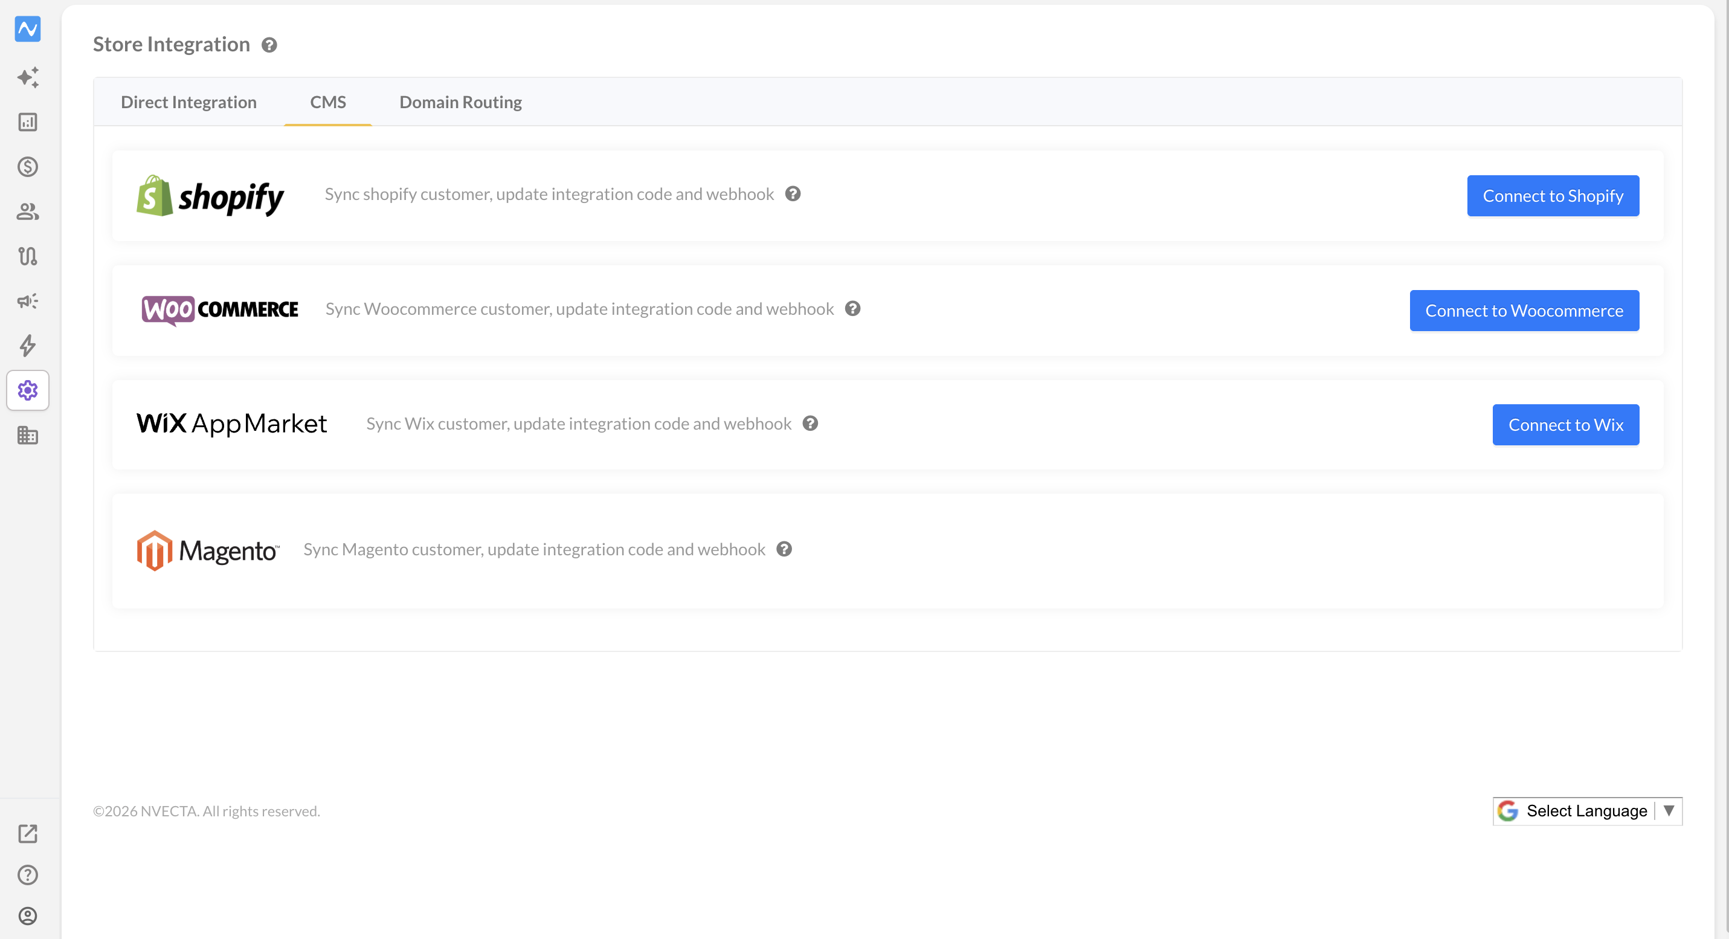Open the journey path icon in the sidebar
1729x939 pixels.
tap(28, 256)
